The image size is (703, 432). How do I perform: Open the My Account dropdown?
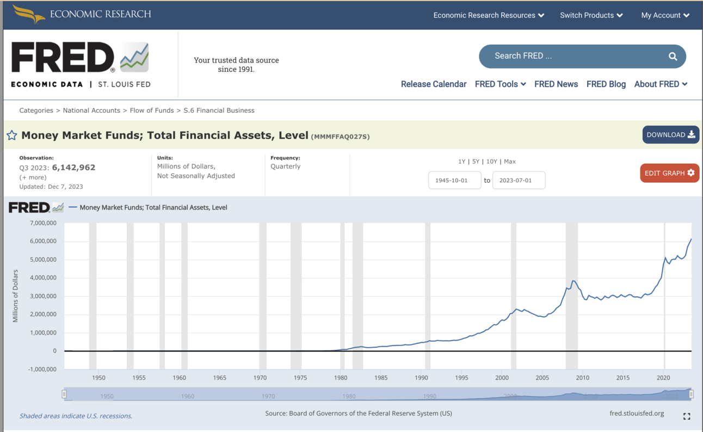665,15
